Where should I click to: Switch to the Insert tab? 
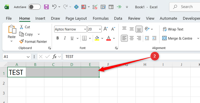coord(40,18)
